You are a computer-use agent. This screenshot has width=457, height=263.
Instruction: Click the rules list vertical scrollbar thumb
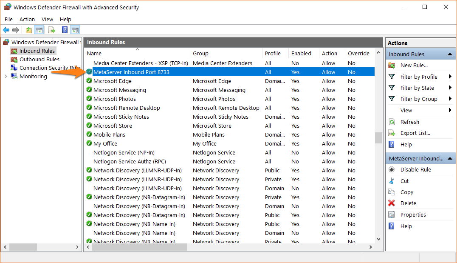click(x=378, y=138)
